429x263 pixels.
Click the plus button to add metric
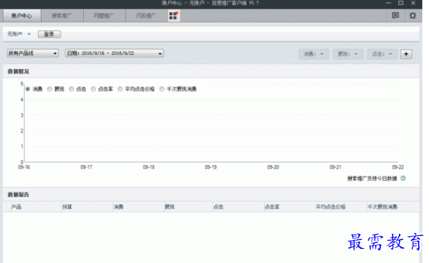click(406, 54)
